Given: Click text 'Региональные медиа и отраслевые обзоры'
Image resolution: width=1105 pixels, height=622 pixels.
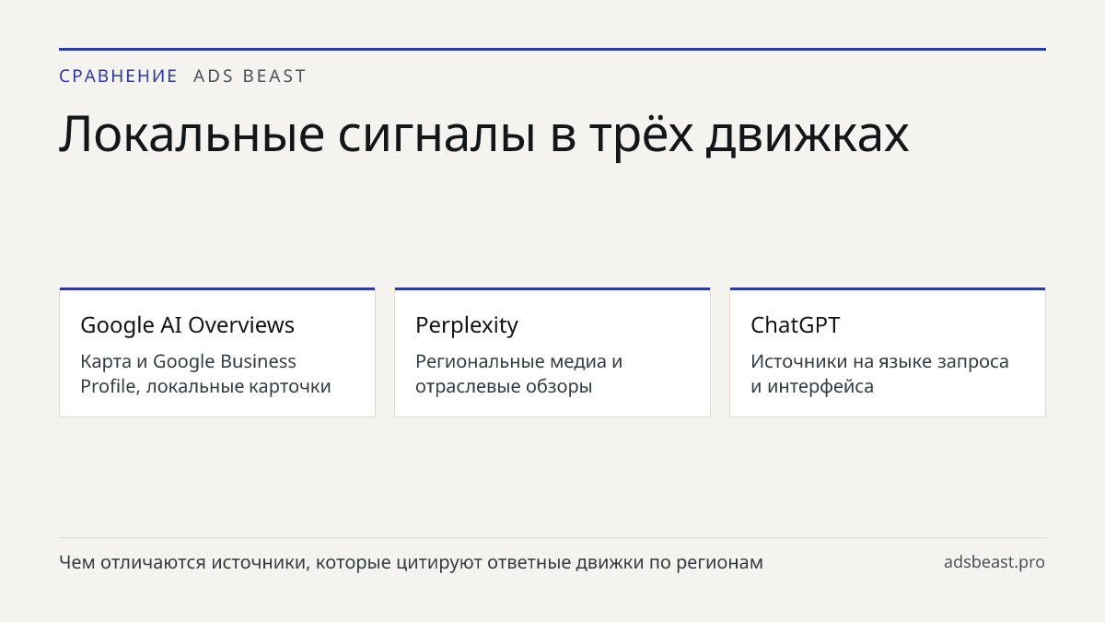Looking at the screenshot, I should (519, 374).
